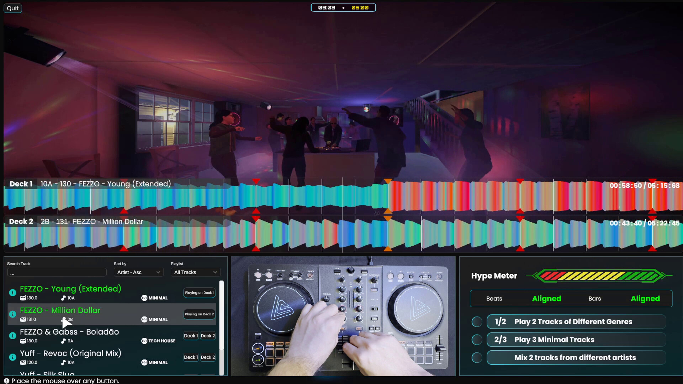Click the MINIMAL genre vinyl icon on Million Dollar
This screenshot has height=384, width=683.
144,319
